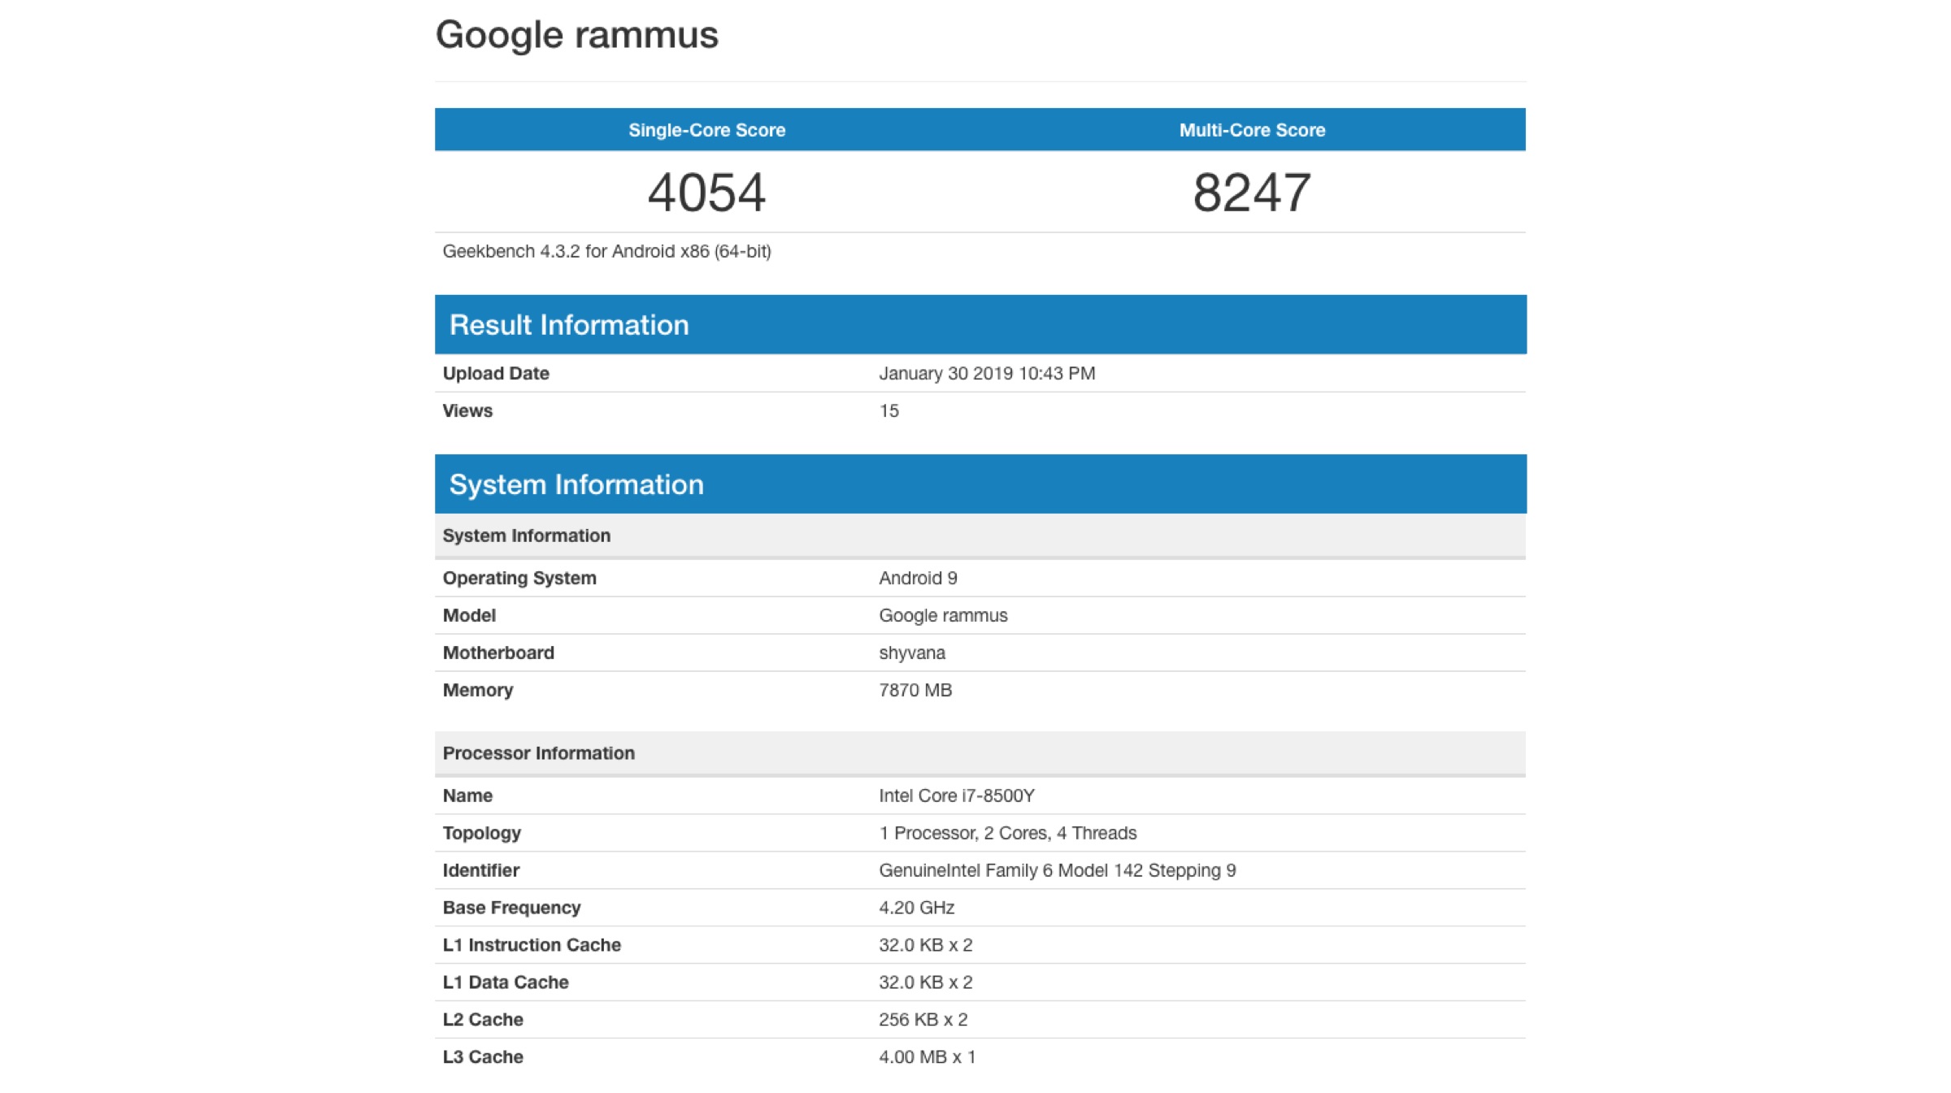Click the L3 Cache value 4.00 MB
Screen dimensions: 1951x1093
click(x=927, y=1057)
